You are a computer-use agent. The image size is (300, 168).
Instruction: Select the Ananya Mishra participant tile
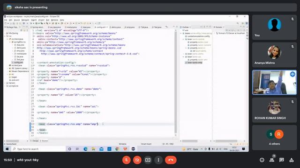click(x=274, y=55)
